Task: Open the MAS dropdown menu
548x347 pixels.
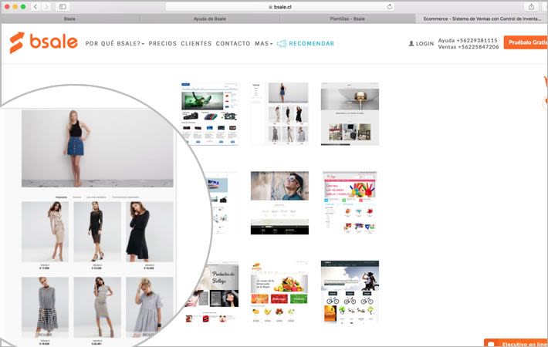Action: coord(263,44)
